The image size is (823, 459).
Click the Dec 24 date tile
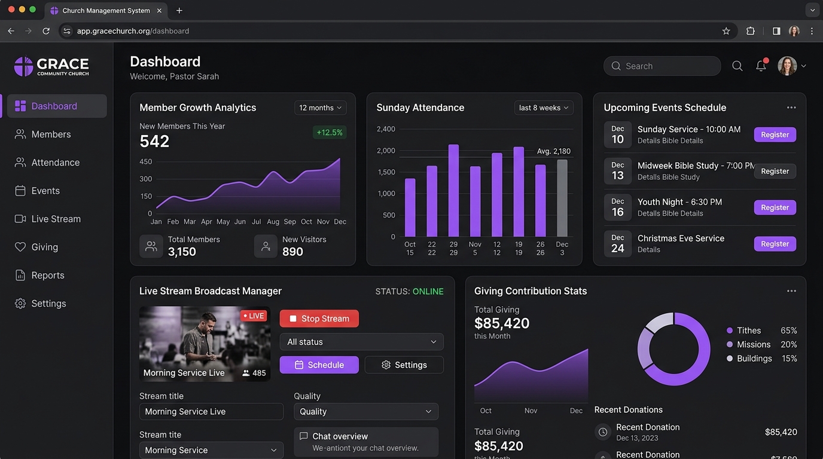(x=618, y=244)
